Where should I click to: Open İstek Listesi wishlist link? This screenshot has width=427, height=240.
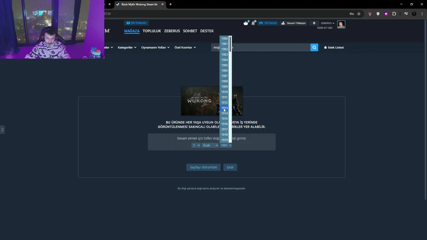coord(334,47)
